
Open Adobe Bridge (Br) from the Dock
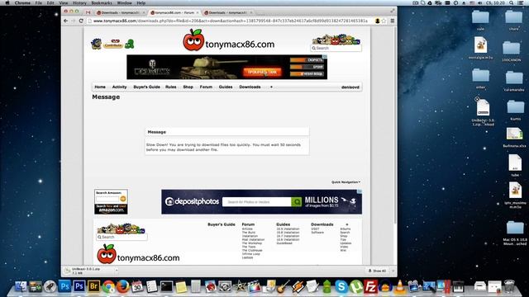tap(93, 286)
